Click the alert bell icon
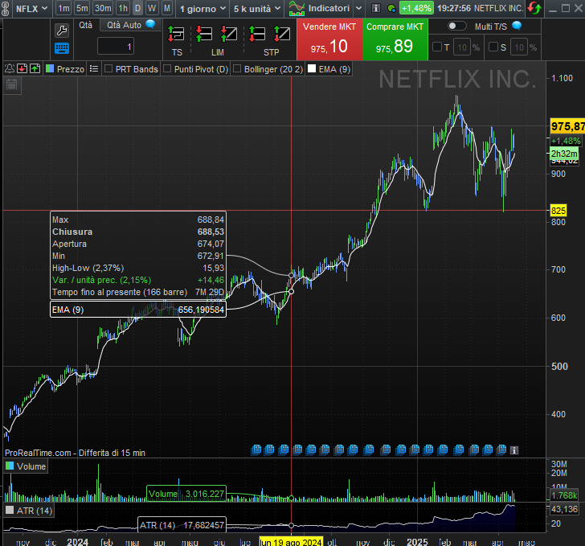The width and height of the screenshot is (585, 546). click(8, 69)
